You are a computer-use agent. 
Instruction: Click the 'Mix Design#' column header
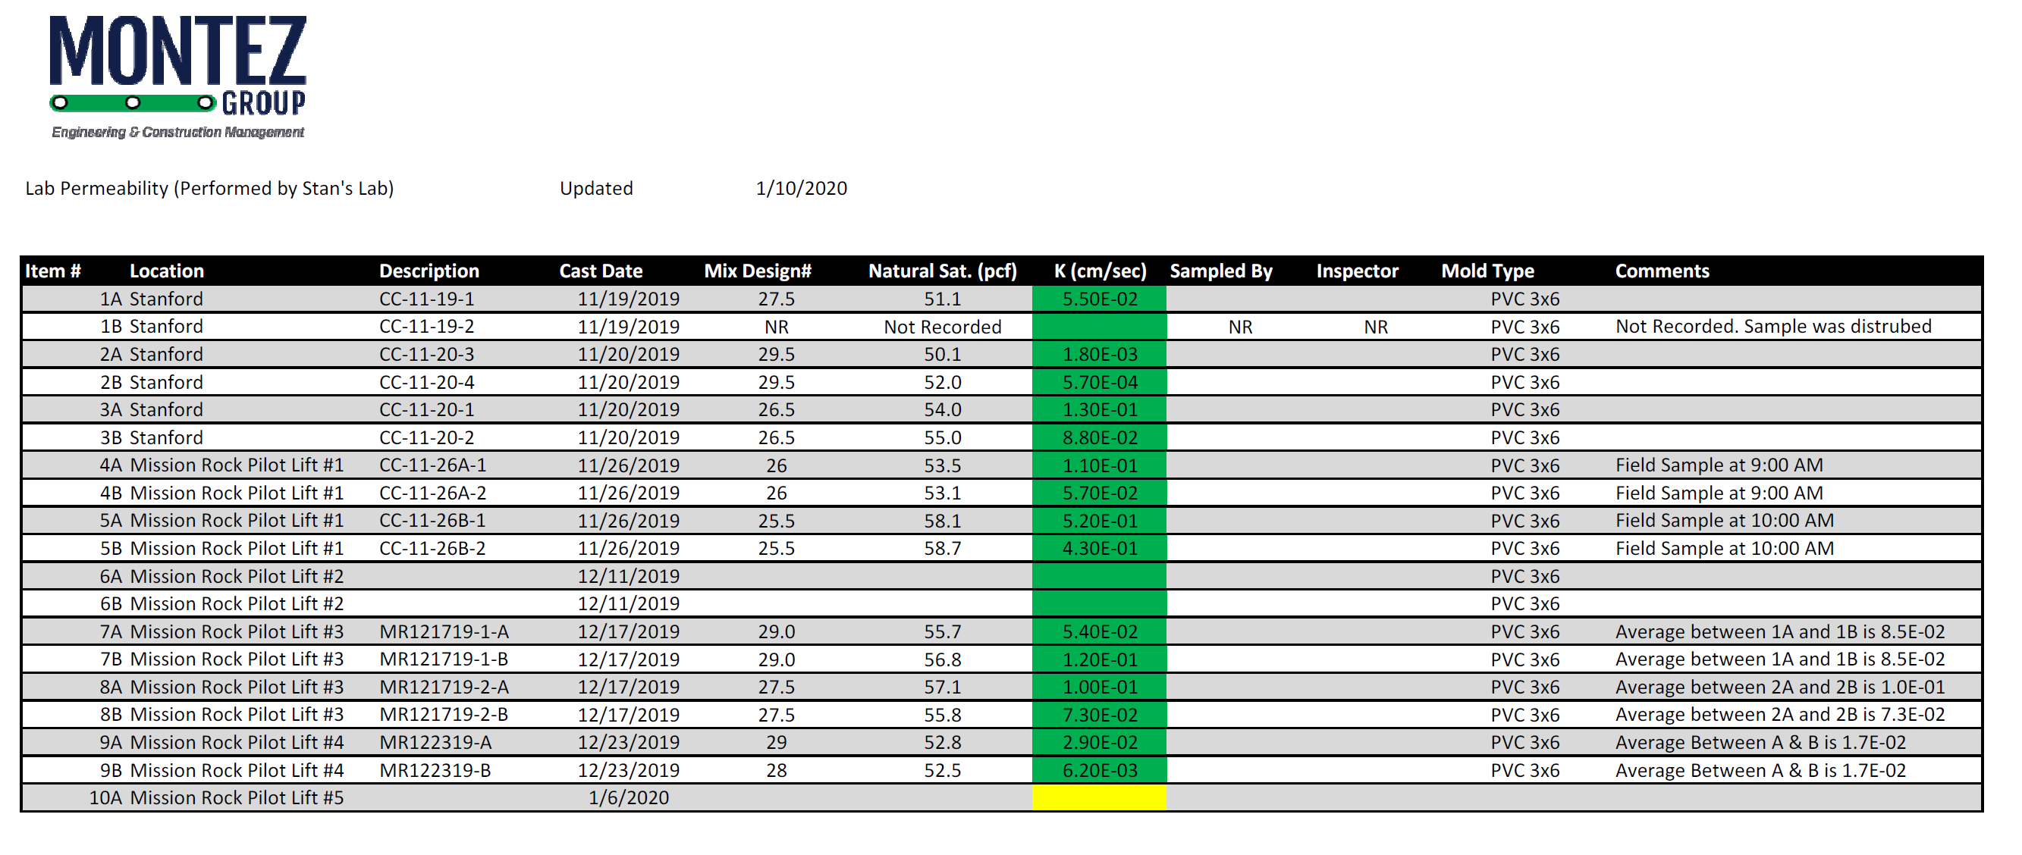point(758,271)
